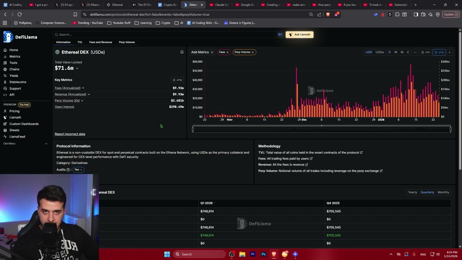This screenshot has width=462, height=260.
Task: Set chart to cumulative C
Action: (408, 52)
